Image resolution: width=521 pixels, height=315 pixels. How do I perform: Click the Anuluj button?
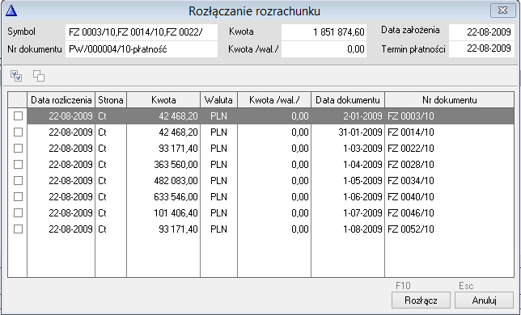[484, 300]
